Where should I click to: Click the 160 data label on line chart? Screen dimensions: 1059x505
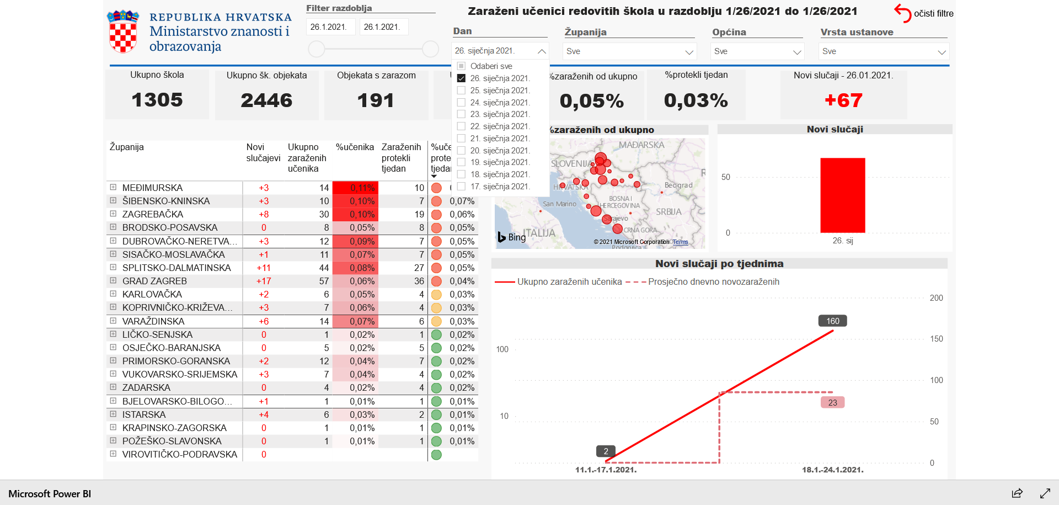point(833,321)
